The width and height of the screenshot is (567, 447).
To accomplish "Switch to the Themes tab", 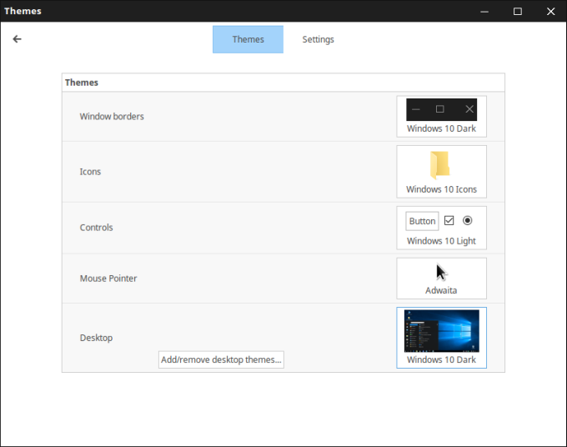I will [x=248, y=39].
